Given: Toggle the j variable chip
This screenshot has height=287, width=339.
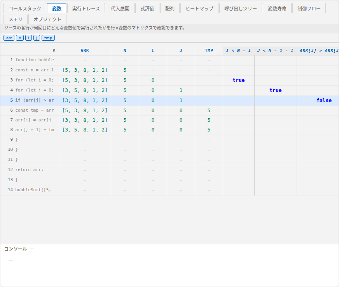Looking at the screenshot, I should point(37,38).
